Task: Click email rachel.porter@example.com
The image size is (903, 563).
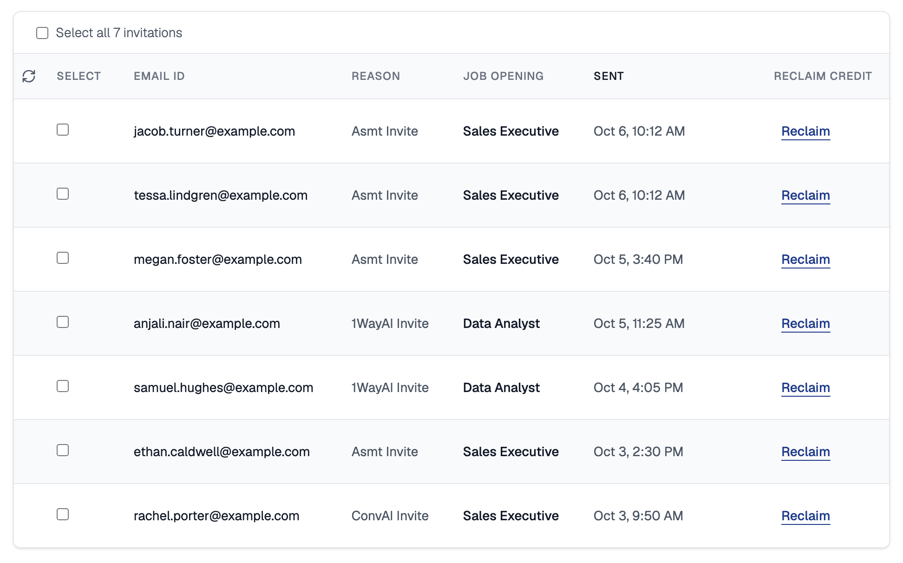Action: [x=216, y=516]
